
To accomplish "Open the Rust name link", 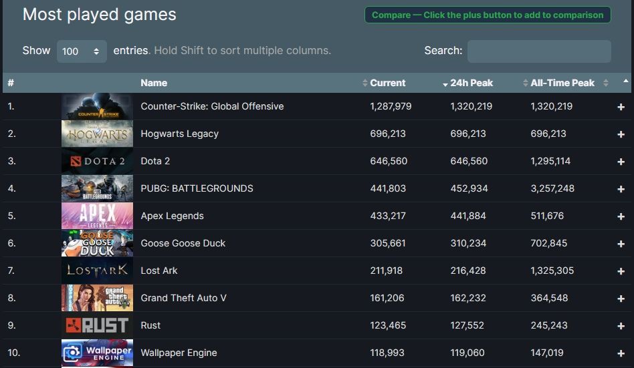I will pyautogui.click(x=150, y=325).
